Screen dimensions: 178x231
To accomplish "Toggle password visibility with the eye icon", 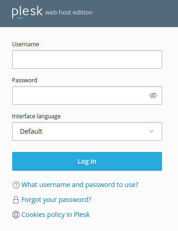I will tap(153, 95).
